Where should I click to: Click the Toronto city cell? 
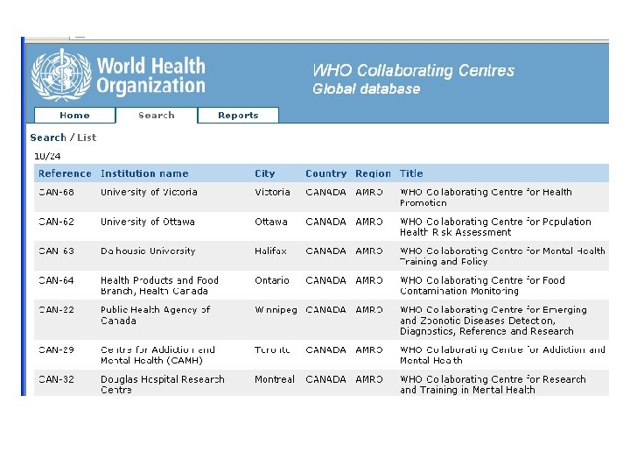[x=272, y=349]
